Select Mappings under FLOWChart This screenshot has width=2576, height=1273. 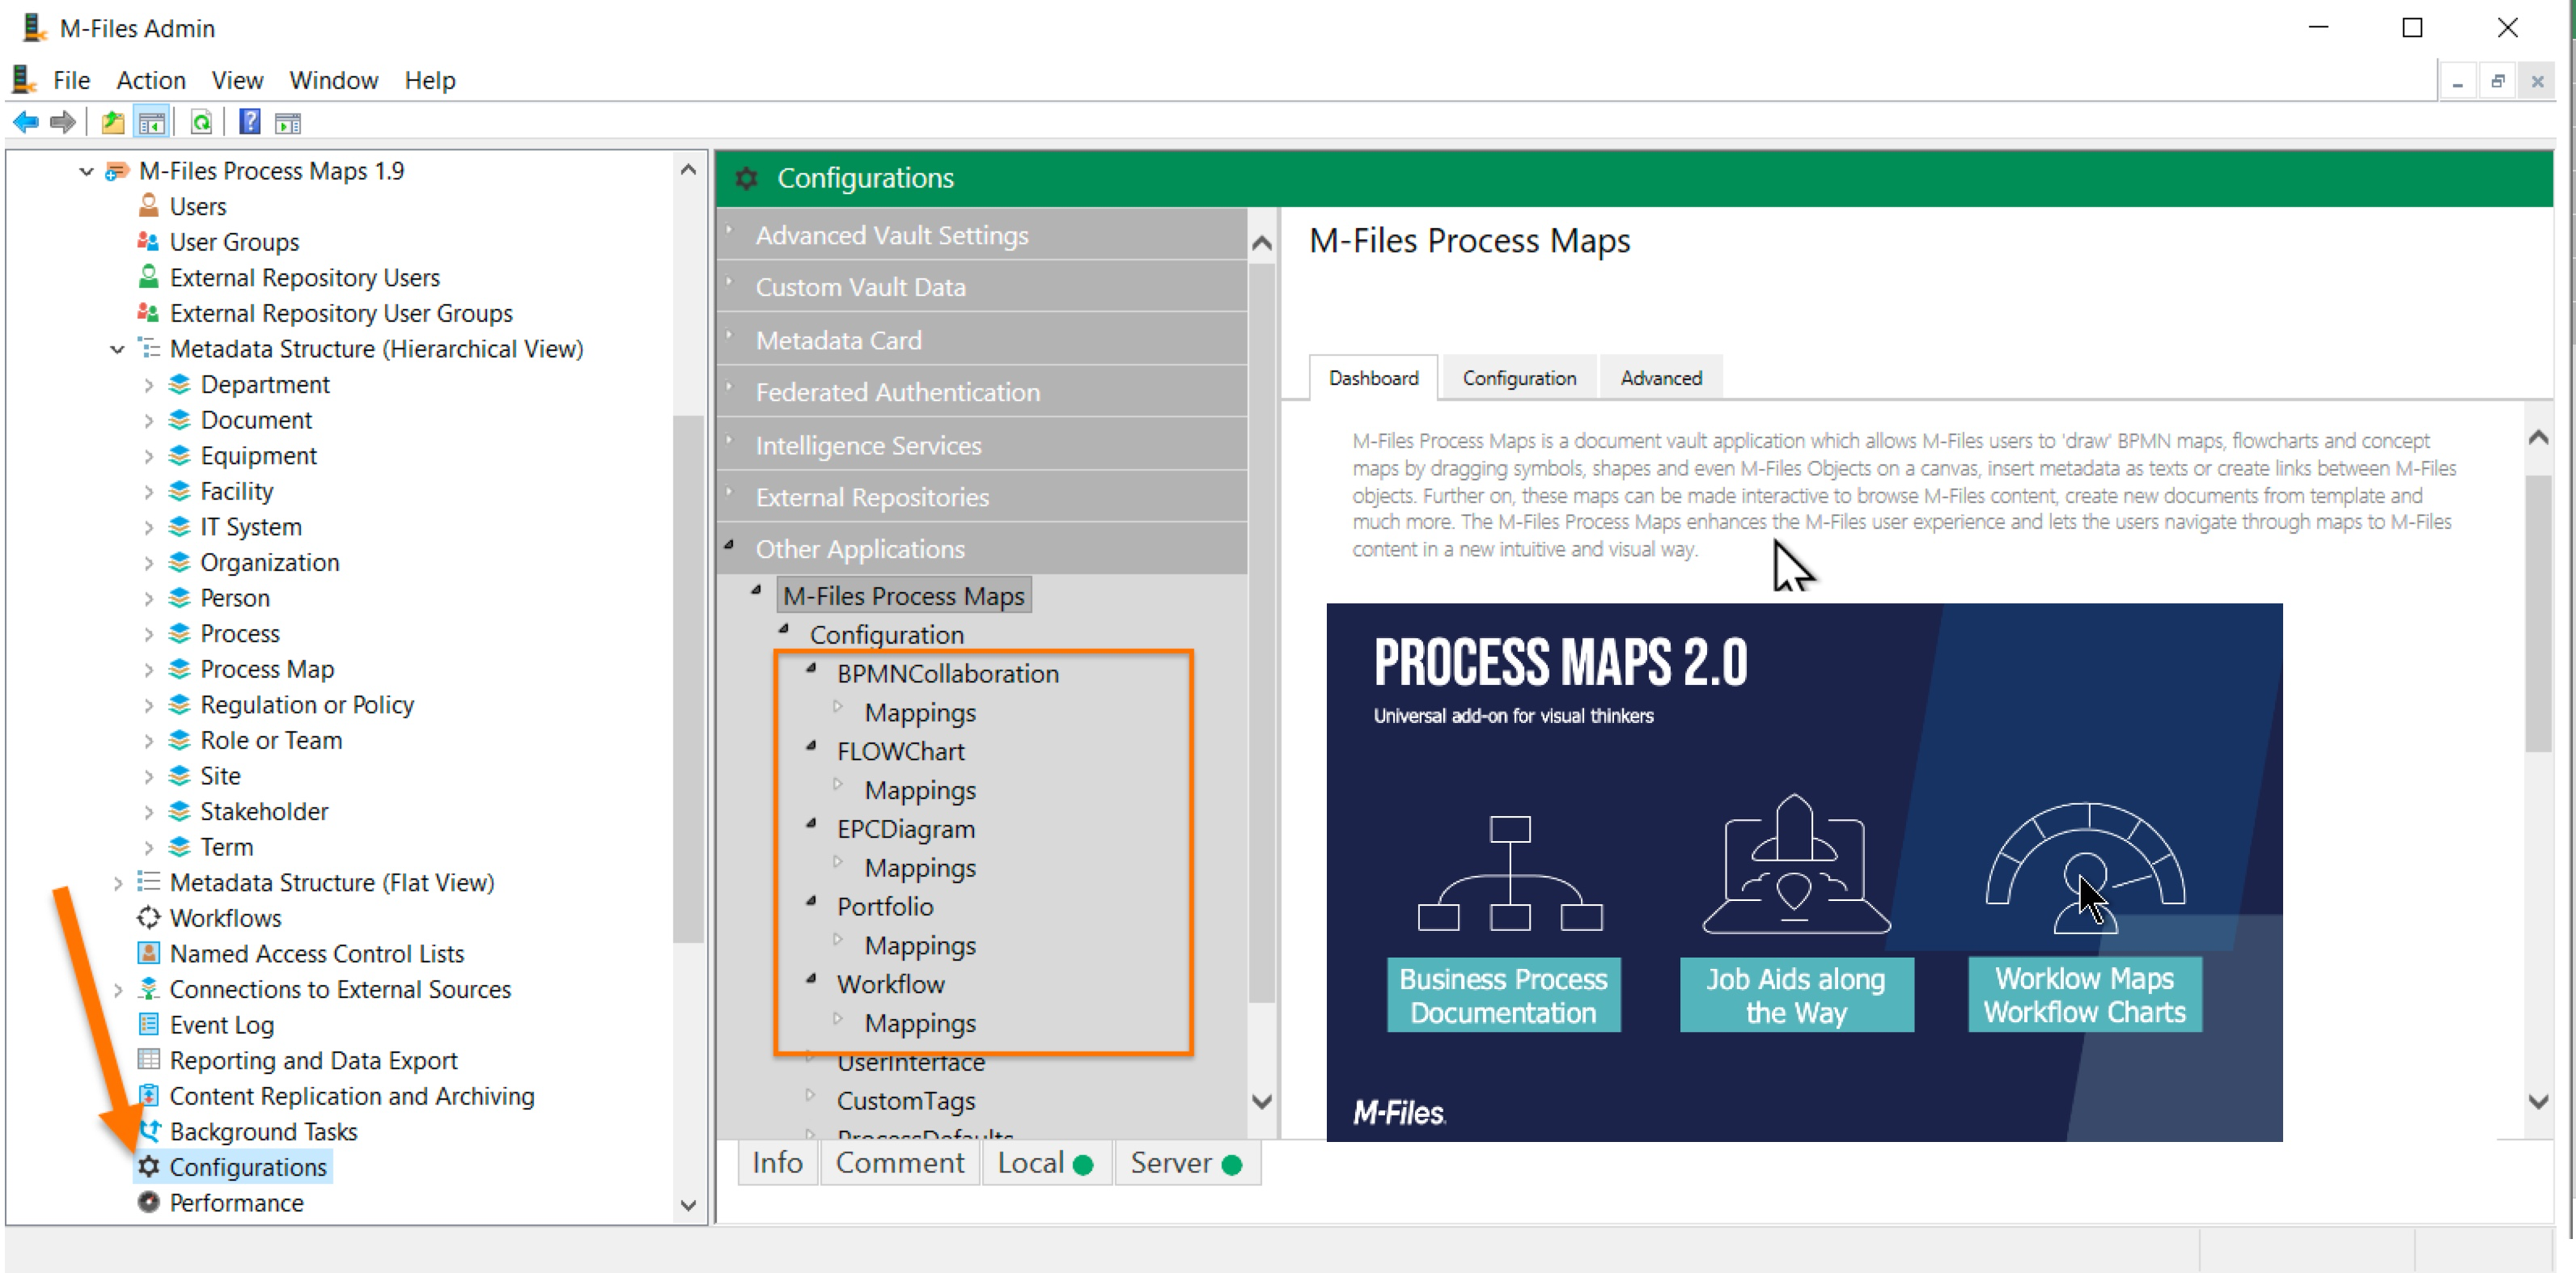919,790
